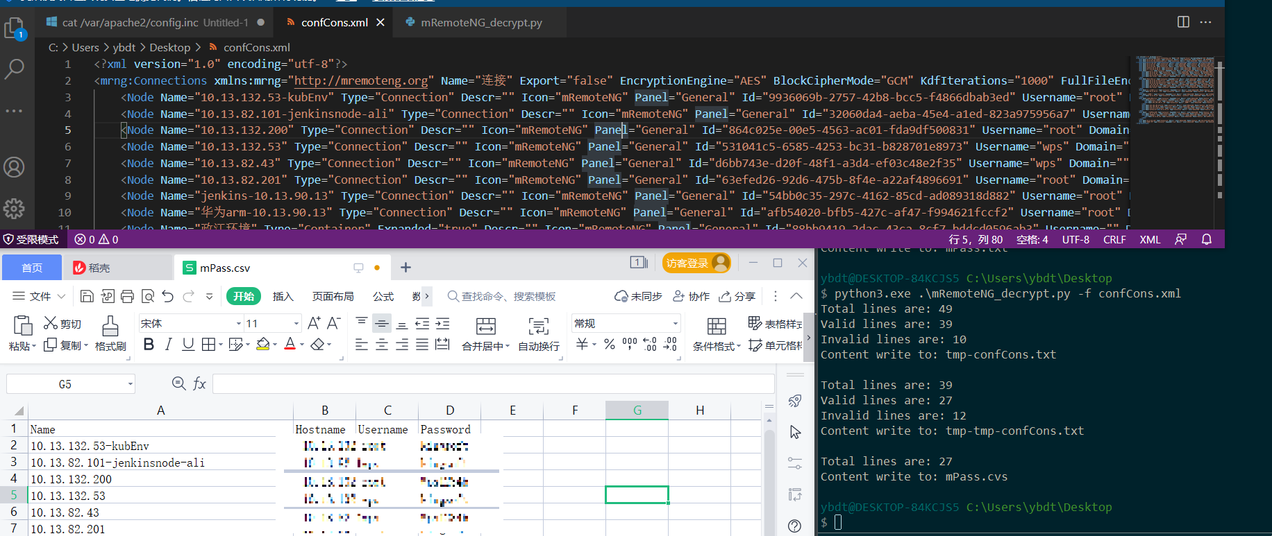Open VS Code Explorer icon in activity bar
This screenshot has height=536, width=1272.
(x=15, y=28)
